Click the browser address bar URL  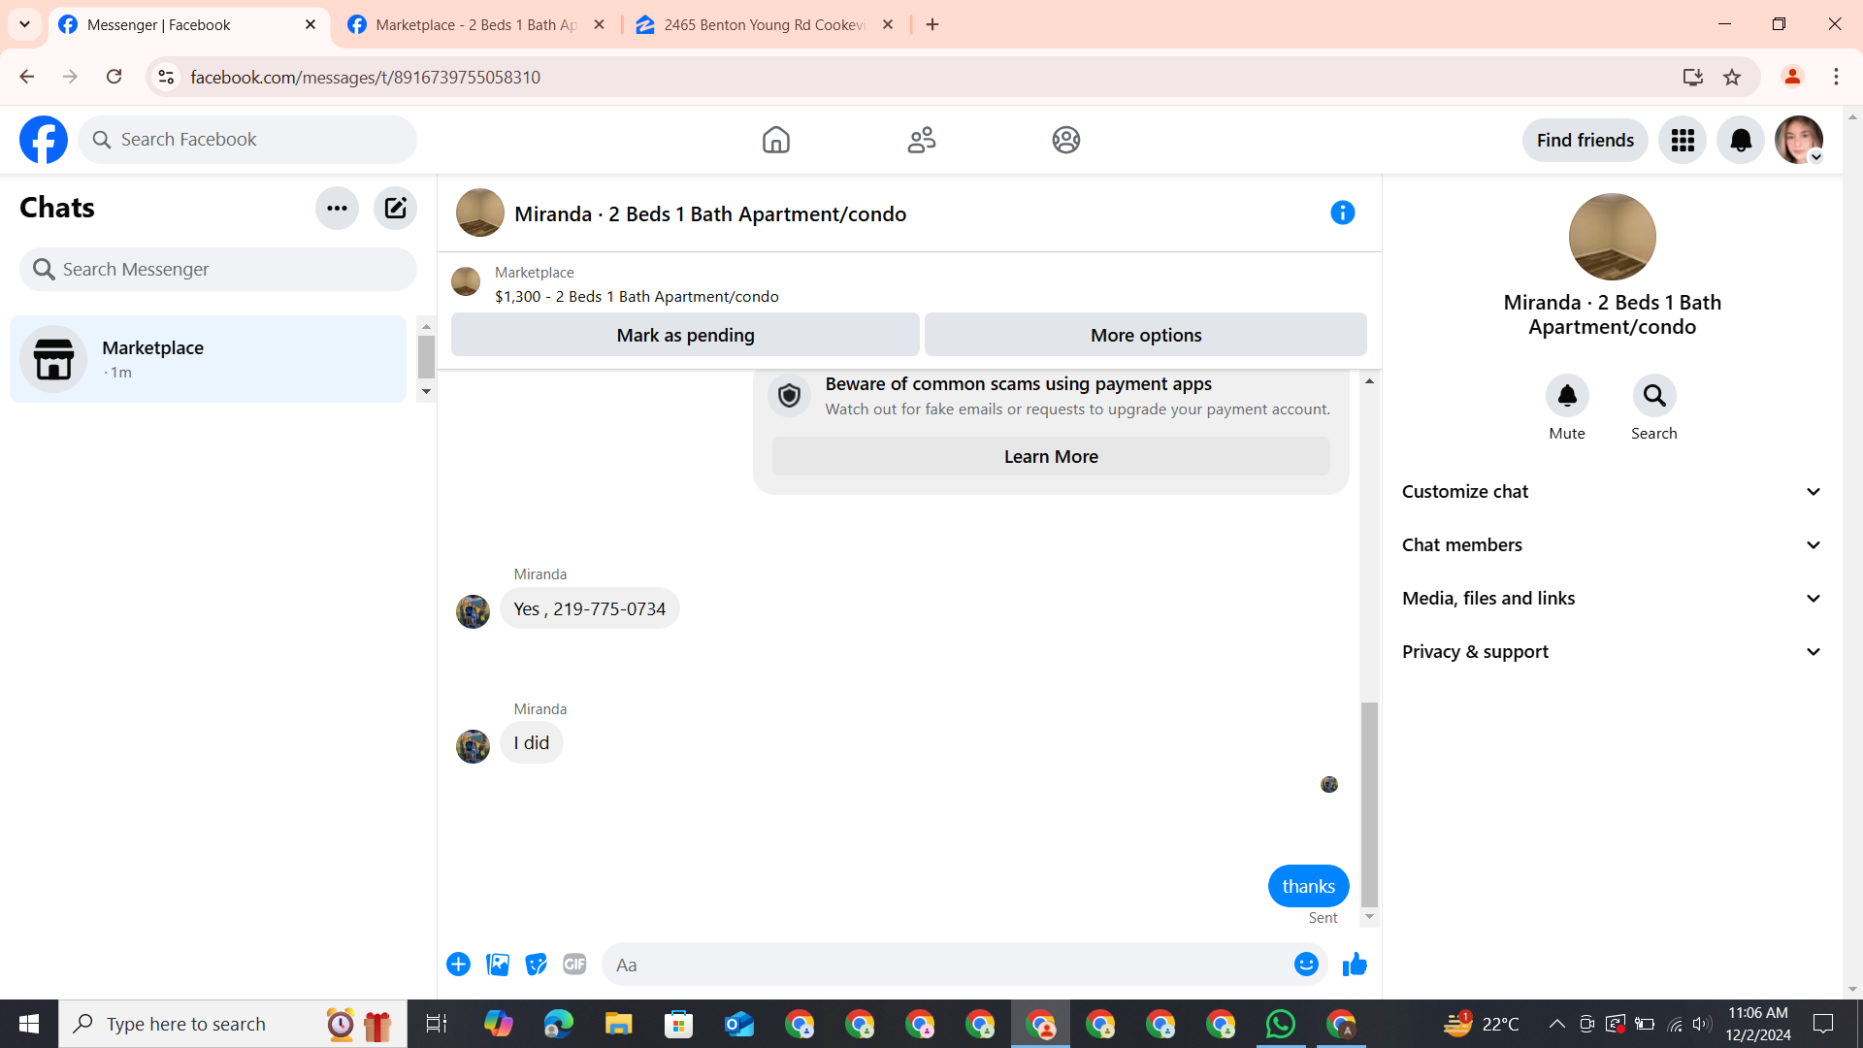click(x=365, y=78)
